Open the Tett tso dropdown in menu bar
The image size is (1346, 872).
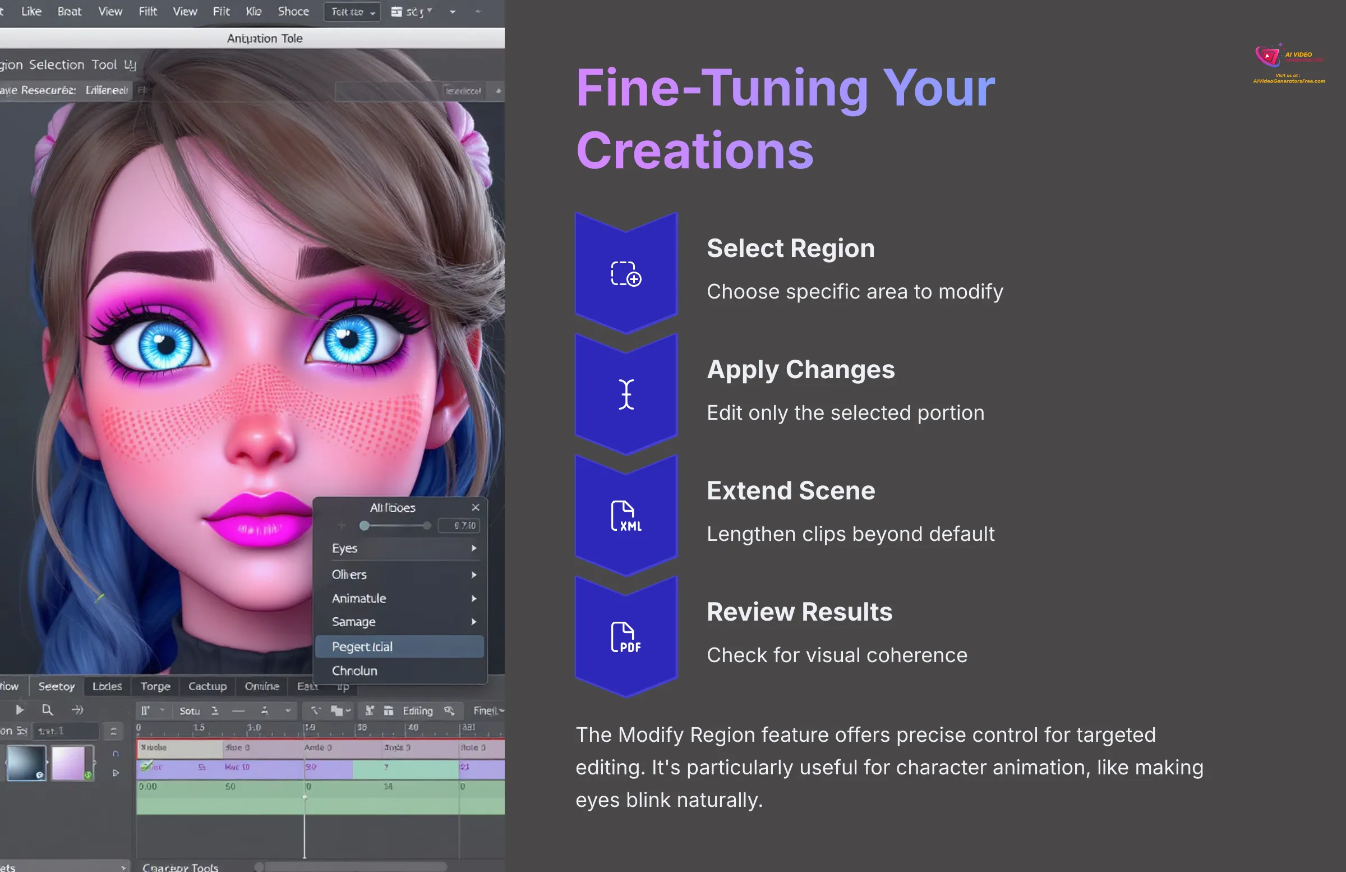352,12
